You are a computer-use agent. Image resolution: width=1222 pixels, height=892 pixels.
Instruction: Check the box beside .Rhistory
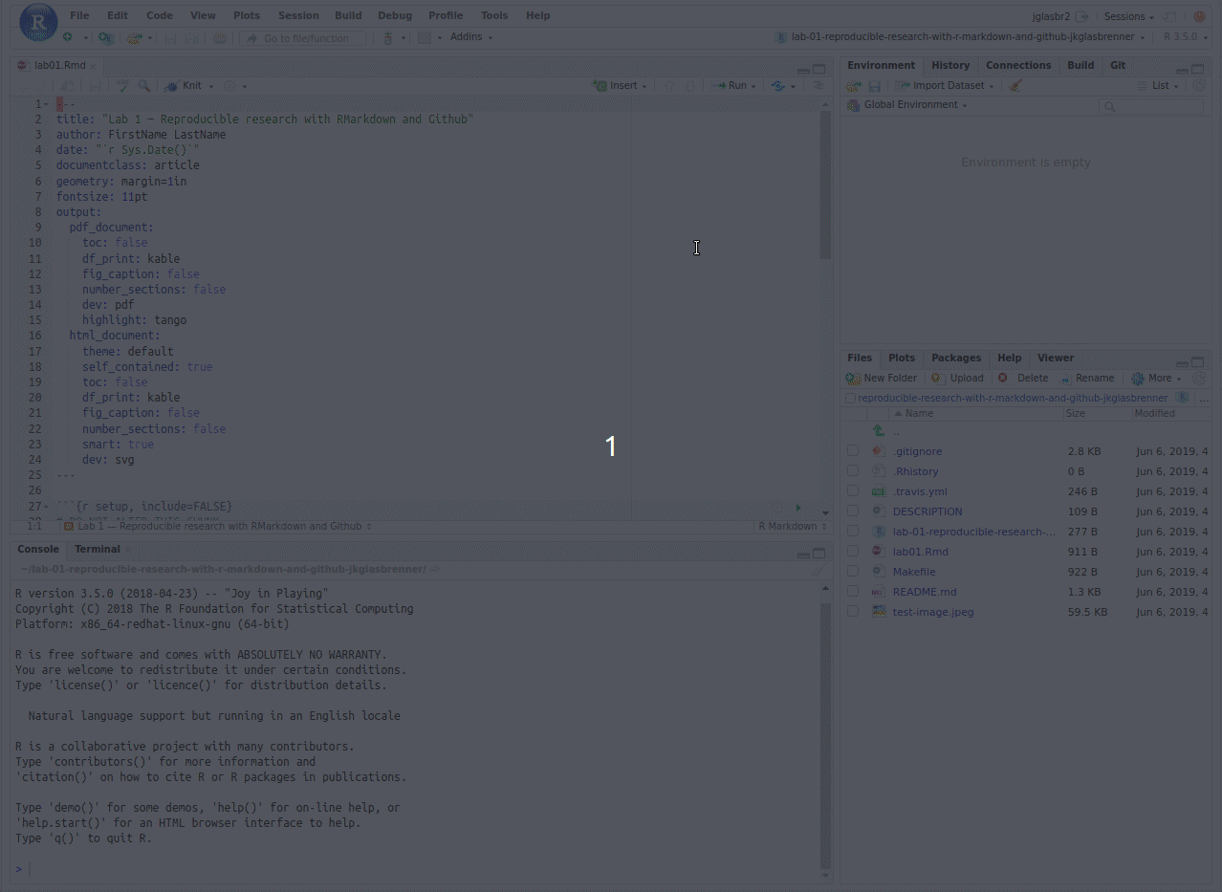(853, 471)
